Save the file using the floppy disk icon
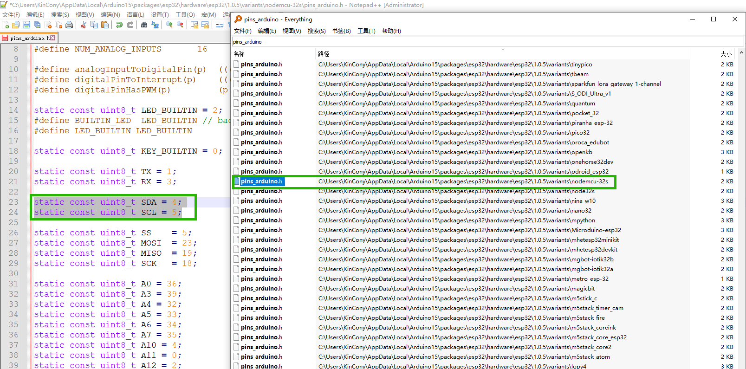Screen dimensions: 746x369 coord(26,25)
